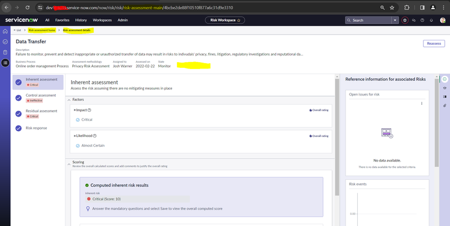Click Josh Warner assigned to value

pos(123,66)
